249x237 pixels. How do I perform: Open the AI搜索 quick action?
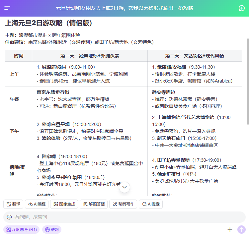[x=151, y=204]
